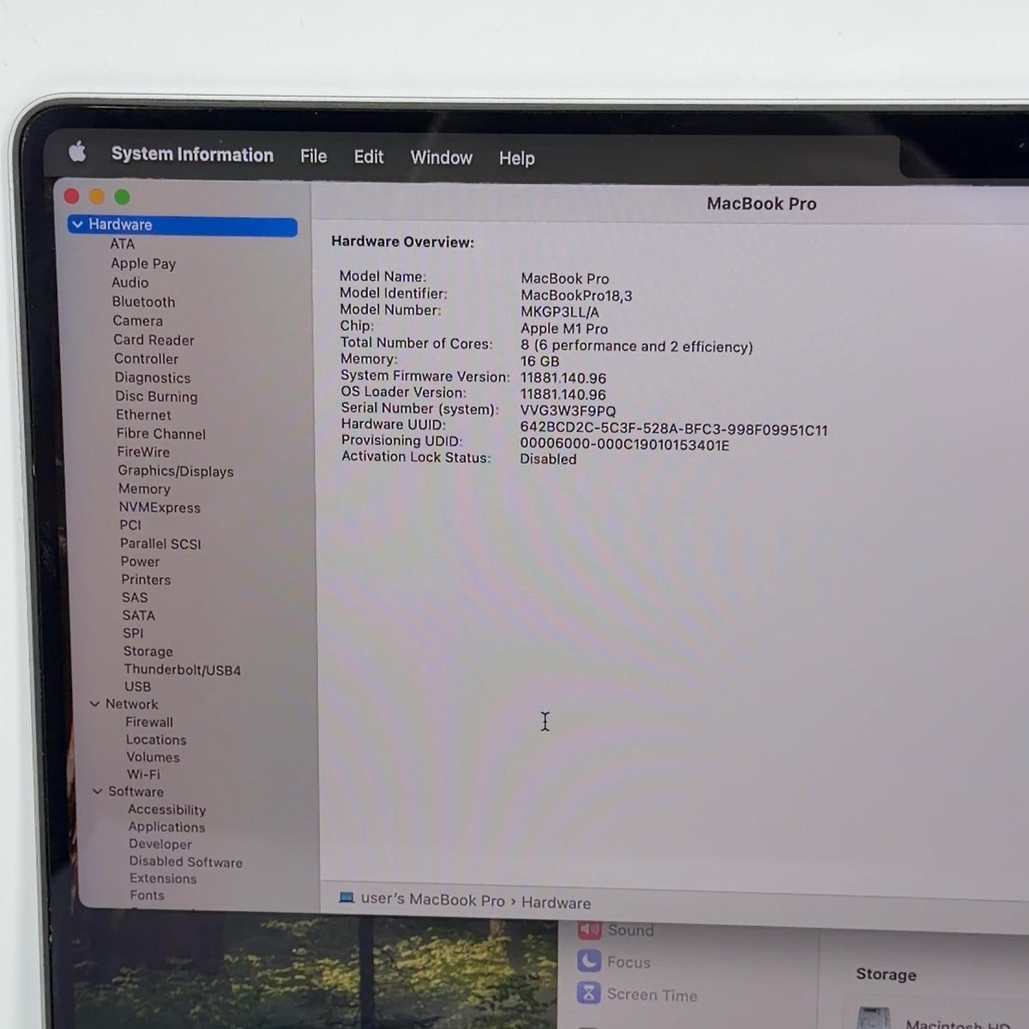This screenshot has height=1029, width=1029.
Task: Open the Window menu
Action: point(441,158)
